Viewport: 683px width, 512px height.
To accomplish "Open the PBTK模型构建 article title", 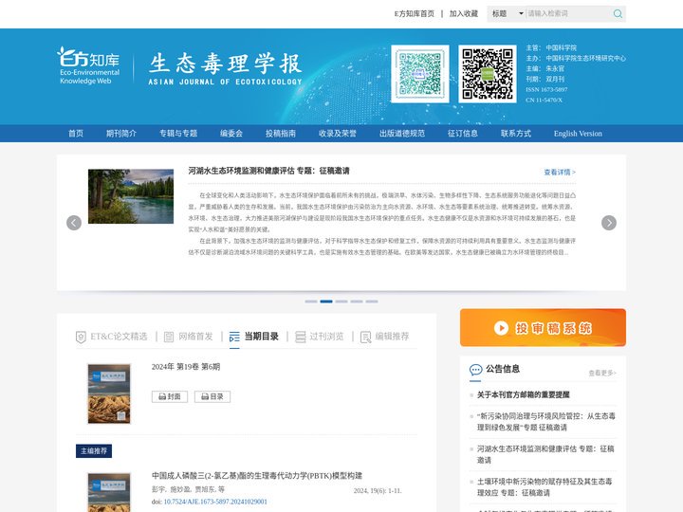I will pyautogui.click(x=257, y=475).
